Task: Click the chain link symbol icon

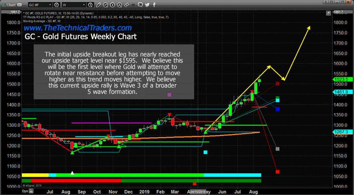Action: 127,5
